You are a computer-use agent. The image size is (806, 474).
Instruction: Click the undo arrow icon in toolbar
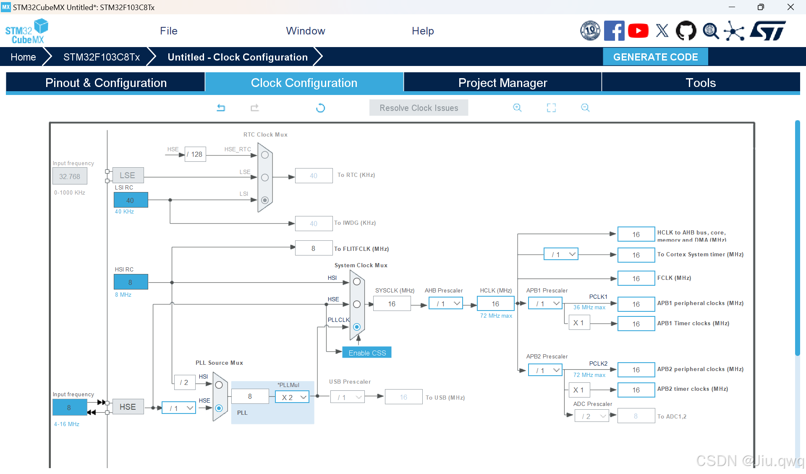click(x=221, y=108)
